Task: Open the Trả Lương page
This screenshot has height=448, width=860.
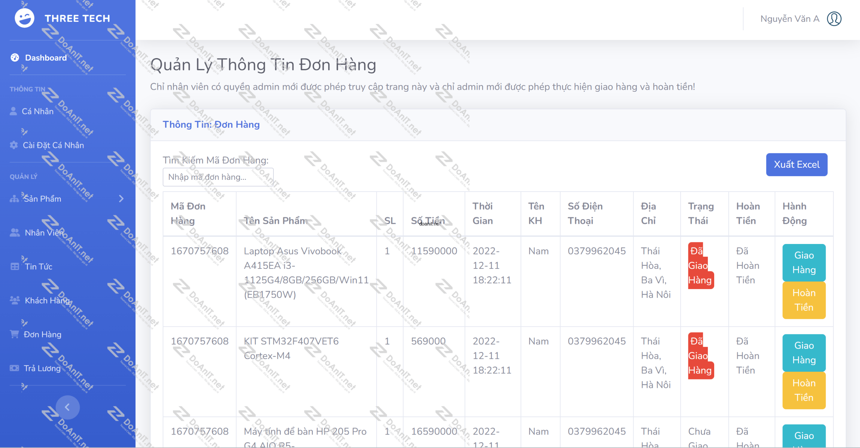Action: pyautogui.click(x=42, y=368)
